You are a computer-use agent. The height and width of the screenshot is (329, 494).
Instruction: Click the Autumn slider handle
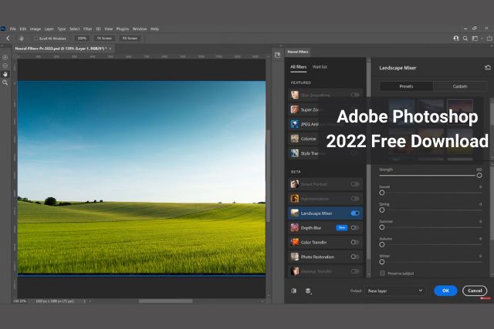pyautogui.click(x=382, y=244)
